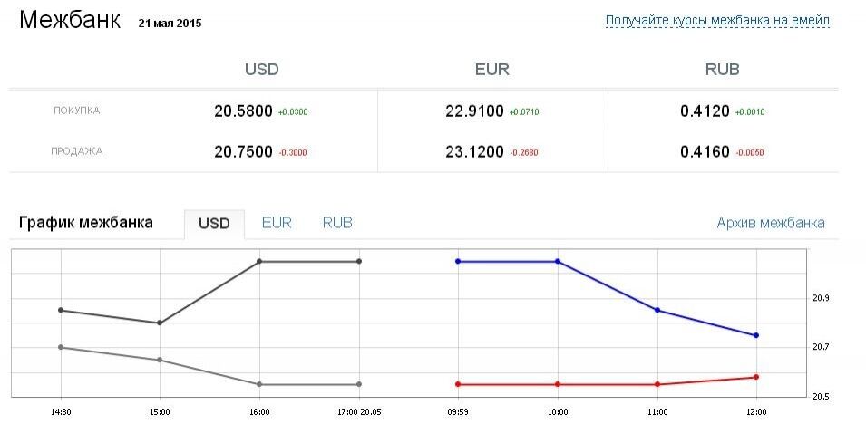Click the dark gray point at 15:00

coord(160,323)
